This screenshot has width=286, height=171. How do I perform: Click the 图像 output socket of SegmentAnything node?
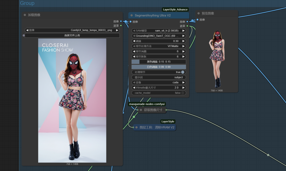[x=187, y=22]
